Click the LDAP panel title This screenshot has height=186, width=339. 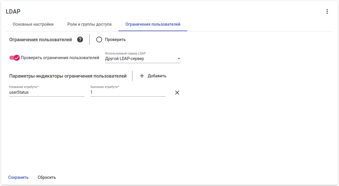(13, 12)
